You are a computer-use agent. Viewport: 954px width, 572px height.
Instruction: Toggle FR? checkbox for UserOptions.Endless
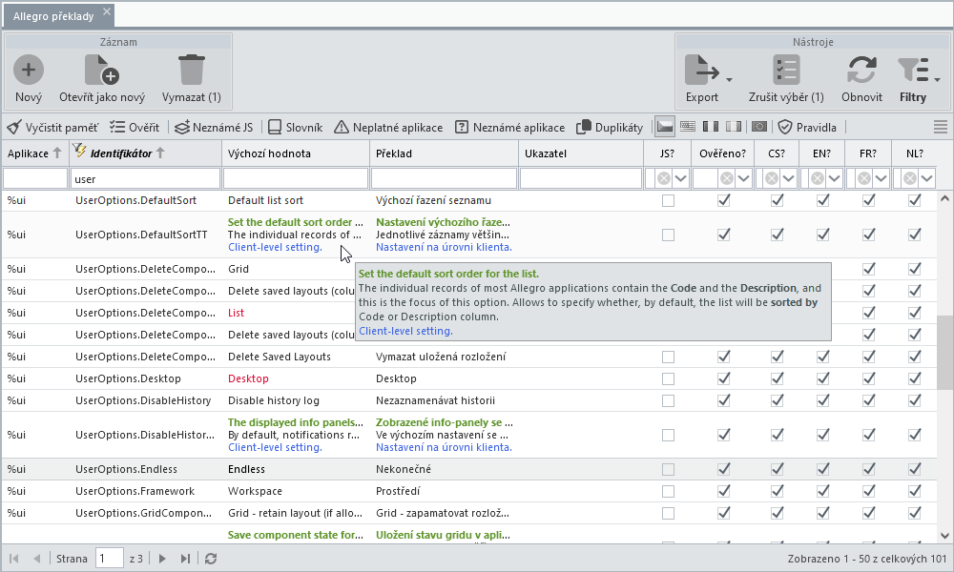pyautogui.click(x=869, y=469)
